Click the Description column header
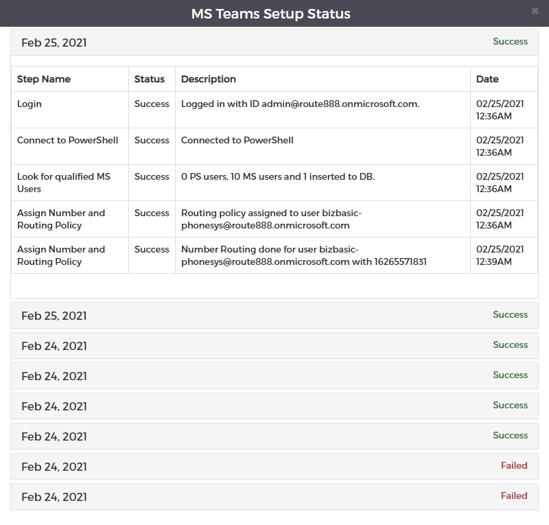 (x=209, y=79)
